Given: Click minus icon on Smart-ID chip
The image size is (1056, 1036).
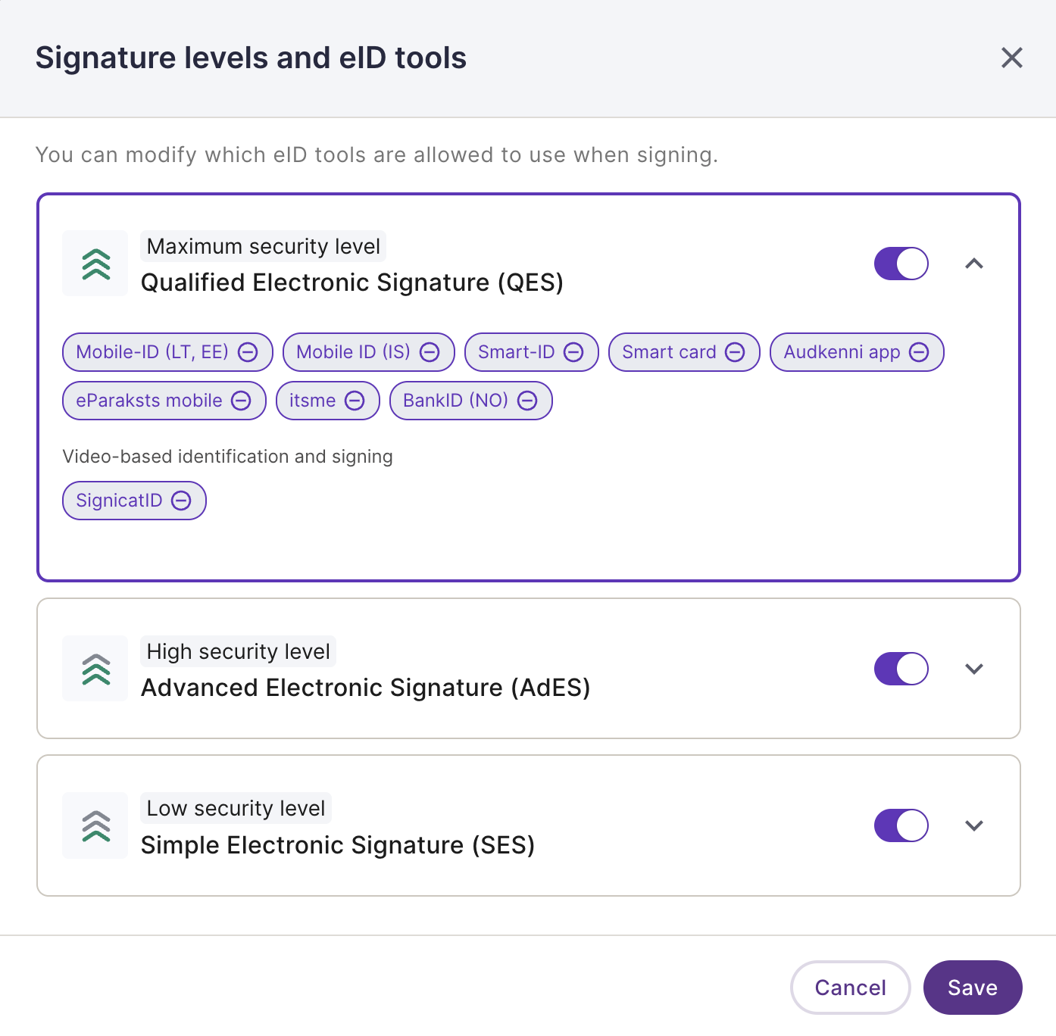Looking at the screenshot, I should click(574, 352).
